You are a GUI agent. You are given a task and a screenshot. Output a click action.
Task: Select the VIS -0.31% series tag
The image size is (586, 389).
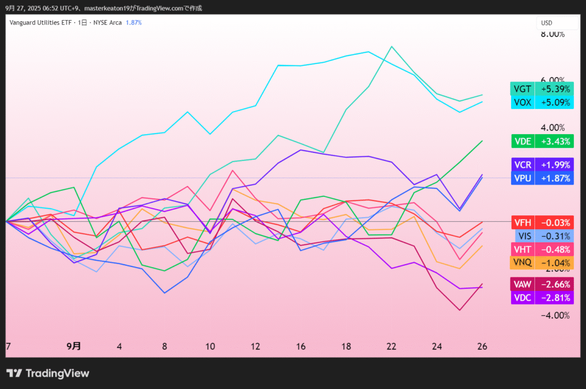click(x=541, y=236)
